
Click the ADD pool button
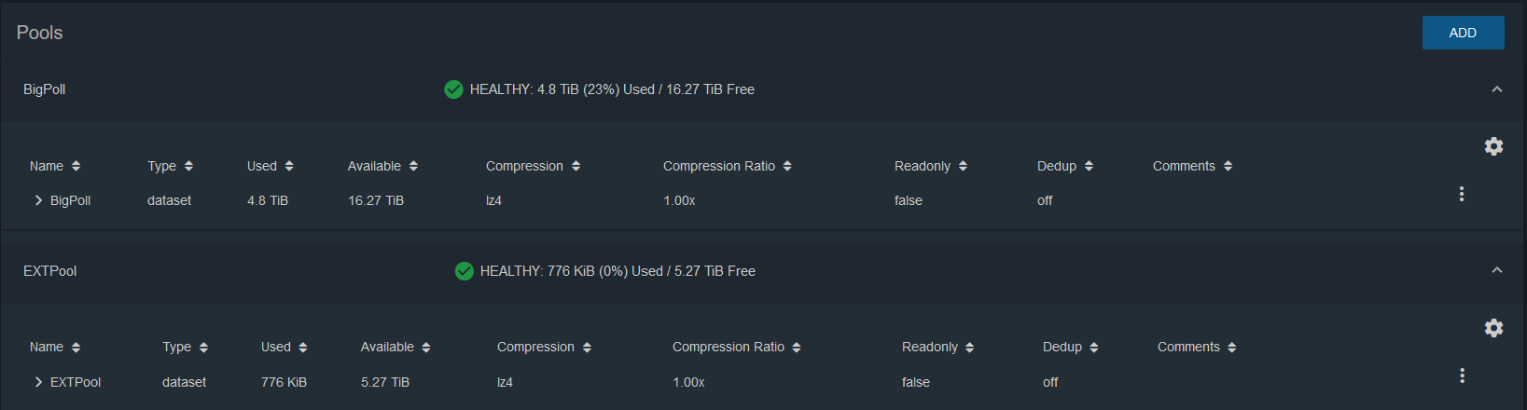[x=1463, y=33]
